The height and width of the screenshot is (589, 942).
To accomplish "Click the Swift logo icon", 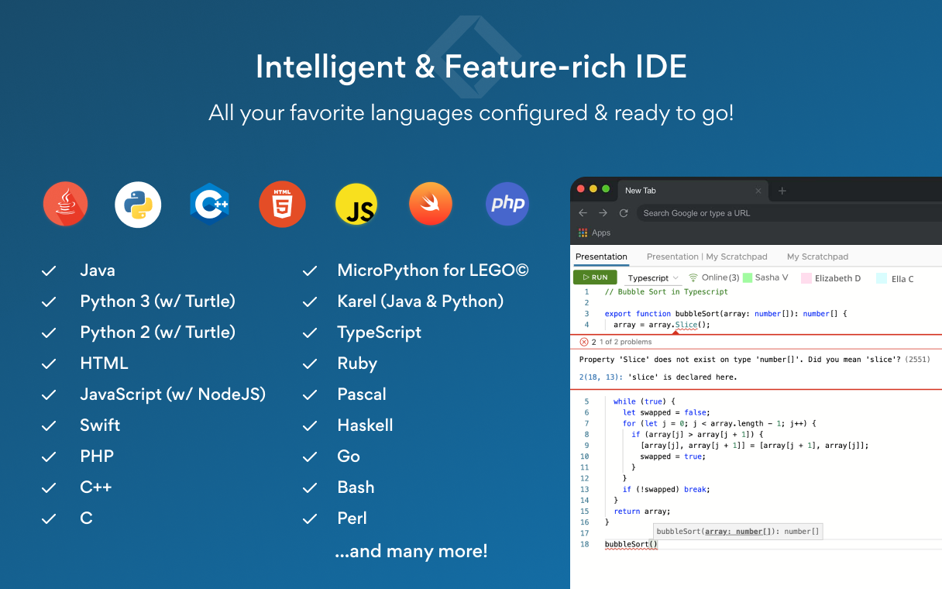I will pos(431,204).
